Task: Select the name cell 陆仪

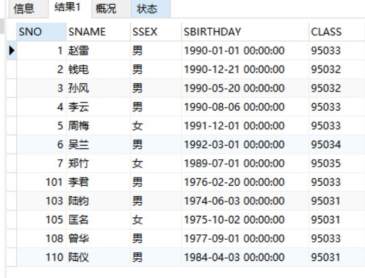Action: pos(98,258)
